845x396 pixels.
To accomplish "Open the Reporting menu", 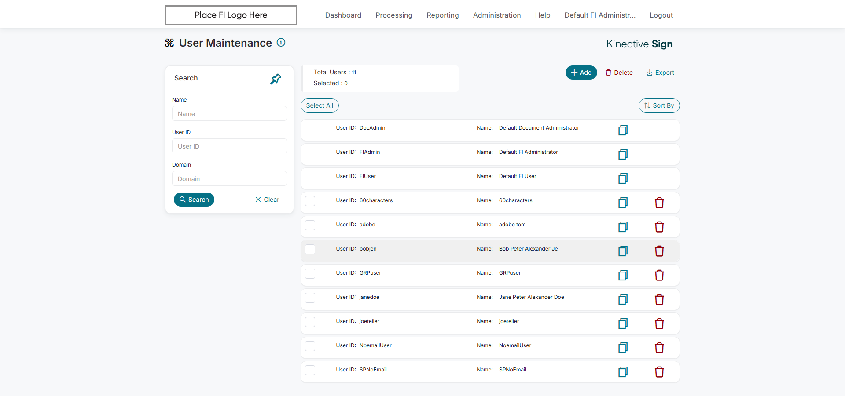I will point(442,15).
